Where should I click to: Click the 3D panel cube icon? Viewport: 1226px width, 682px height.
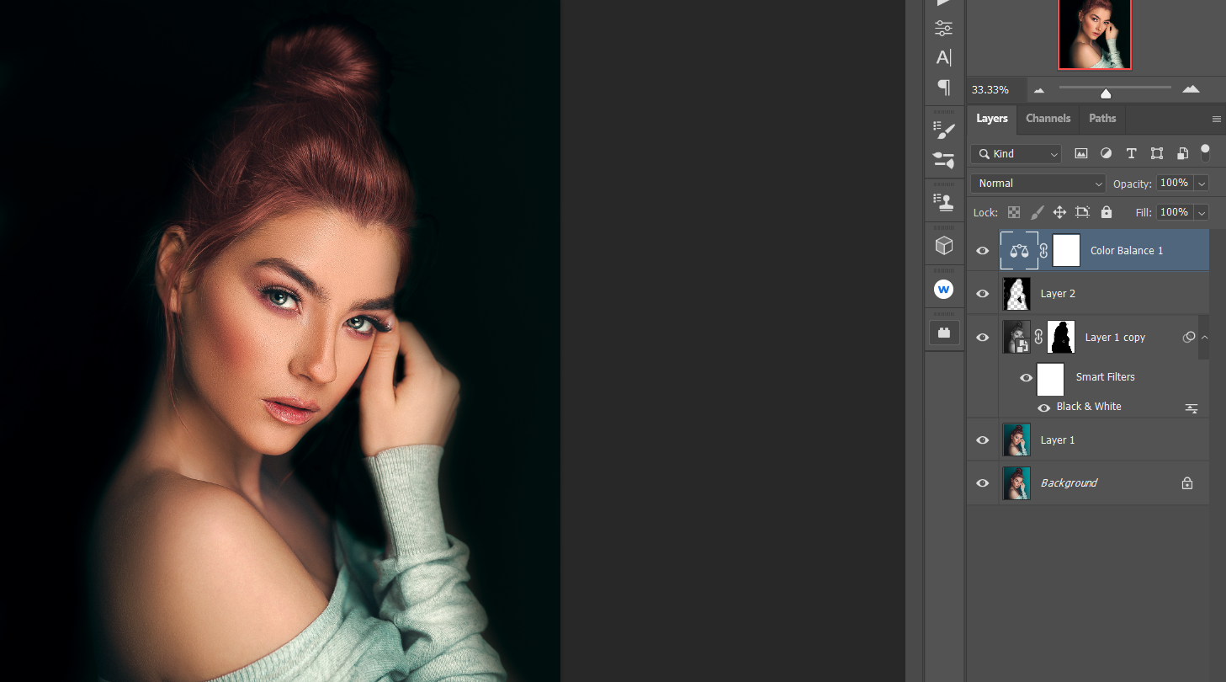[x=944, y=244]
